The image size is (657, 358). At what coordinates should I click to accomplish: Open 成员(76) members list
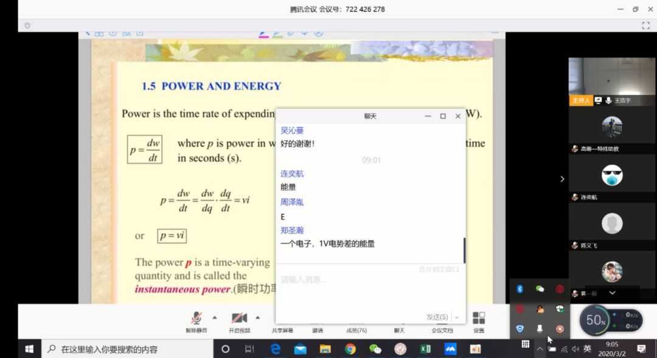click(356, 331)
